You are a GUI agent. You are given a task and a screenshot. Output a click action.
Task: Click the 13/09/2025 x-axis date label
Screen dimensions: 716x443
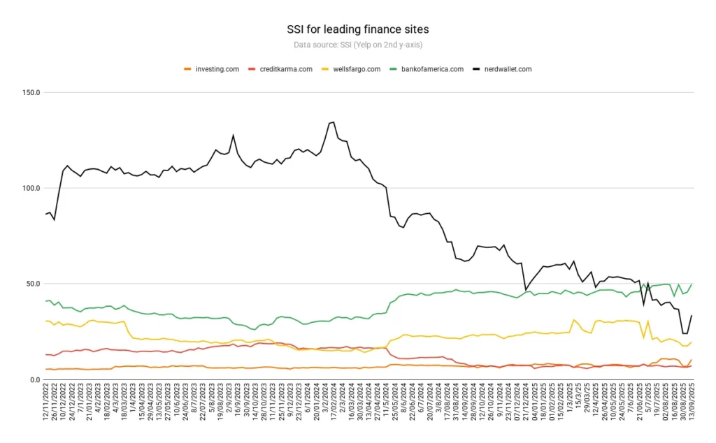[x=692, y=402]
